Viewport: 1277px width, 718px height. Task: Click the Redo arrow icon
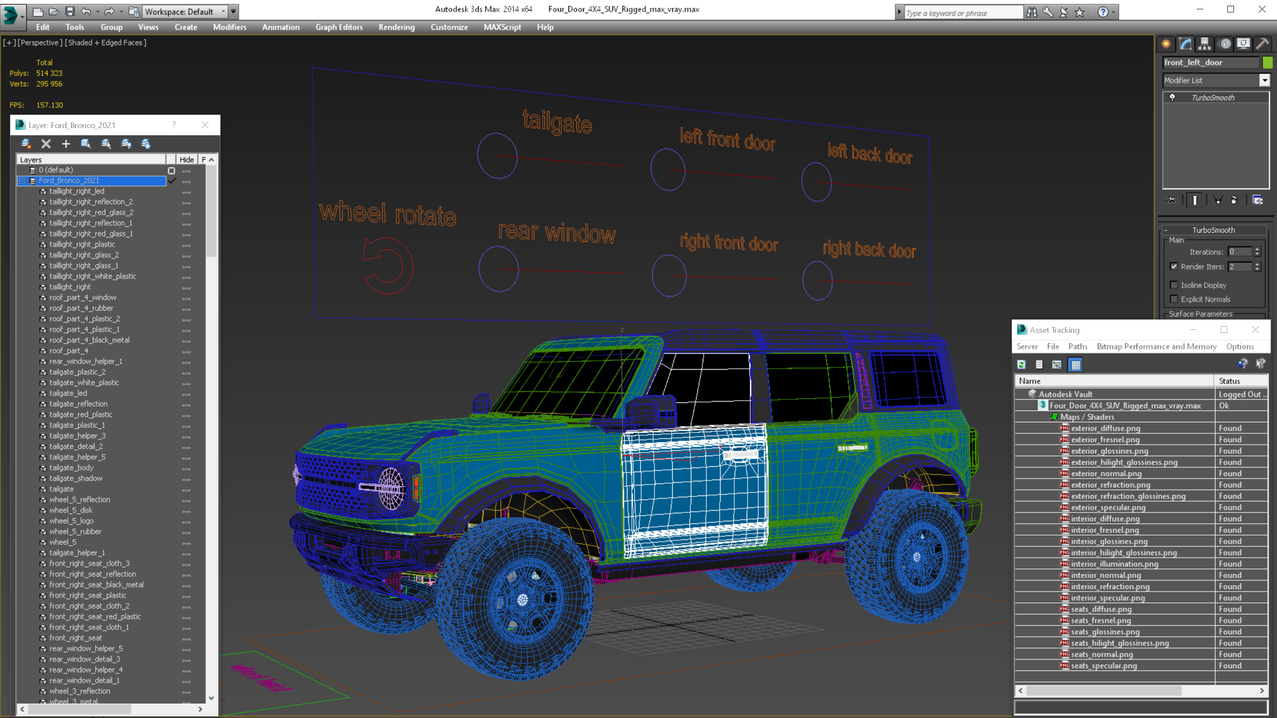110,12
